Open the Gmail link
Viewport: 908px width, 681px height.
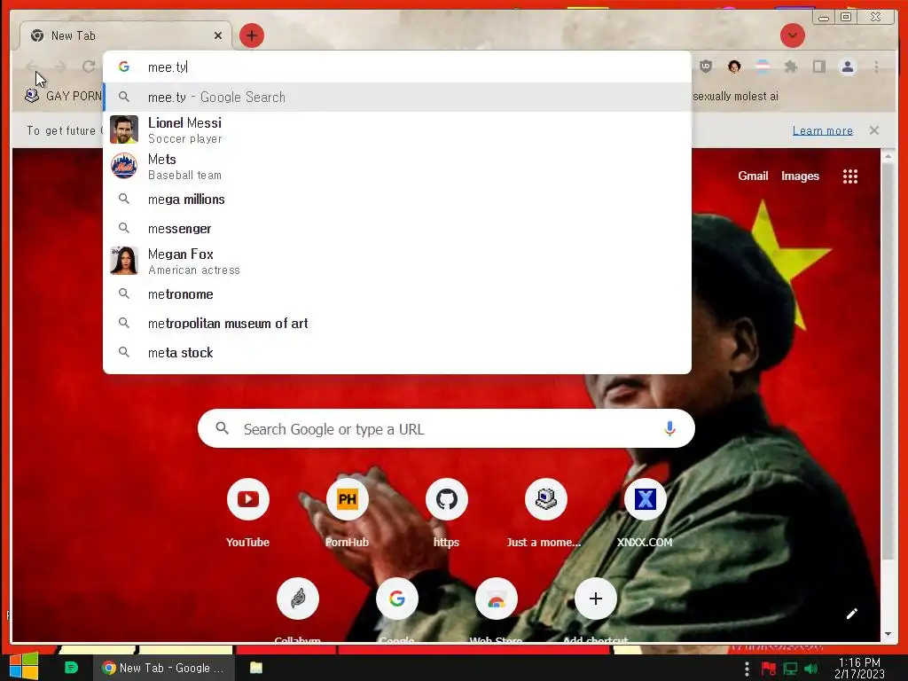click(x=753, y=176)
